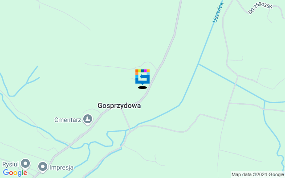Screen dimensions: 285x178
Task: Select the Gosprzydowa village label
Action: [119, 105]
